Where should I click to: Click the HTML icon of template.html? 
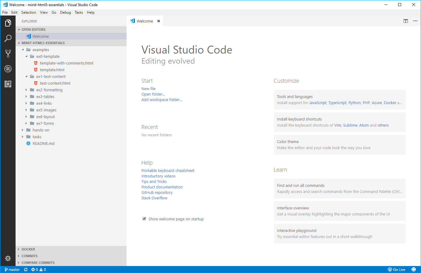[x=36, y=70]
